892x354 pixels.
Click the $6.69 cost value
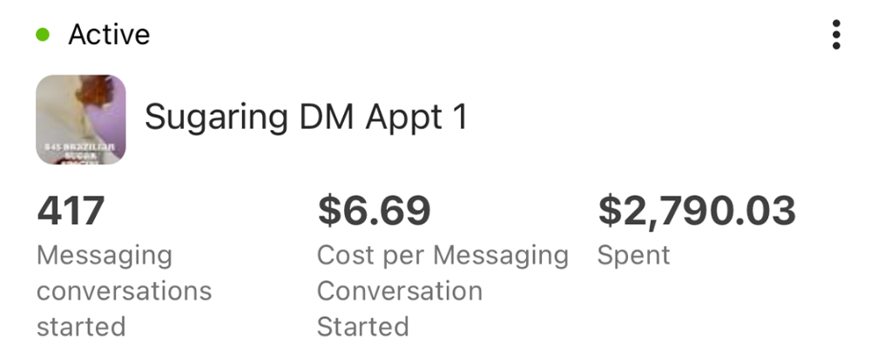[x=375, y=211]
